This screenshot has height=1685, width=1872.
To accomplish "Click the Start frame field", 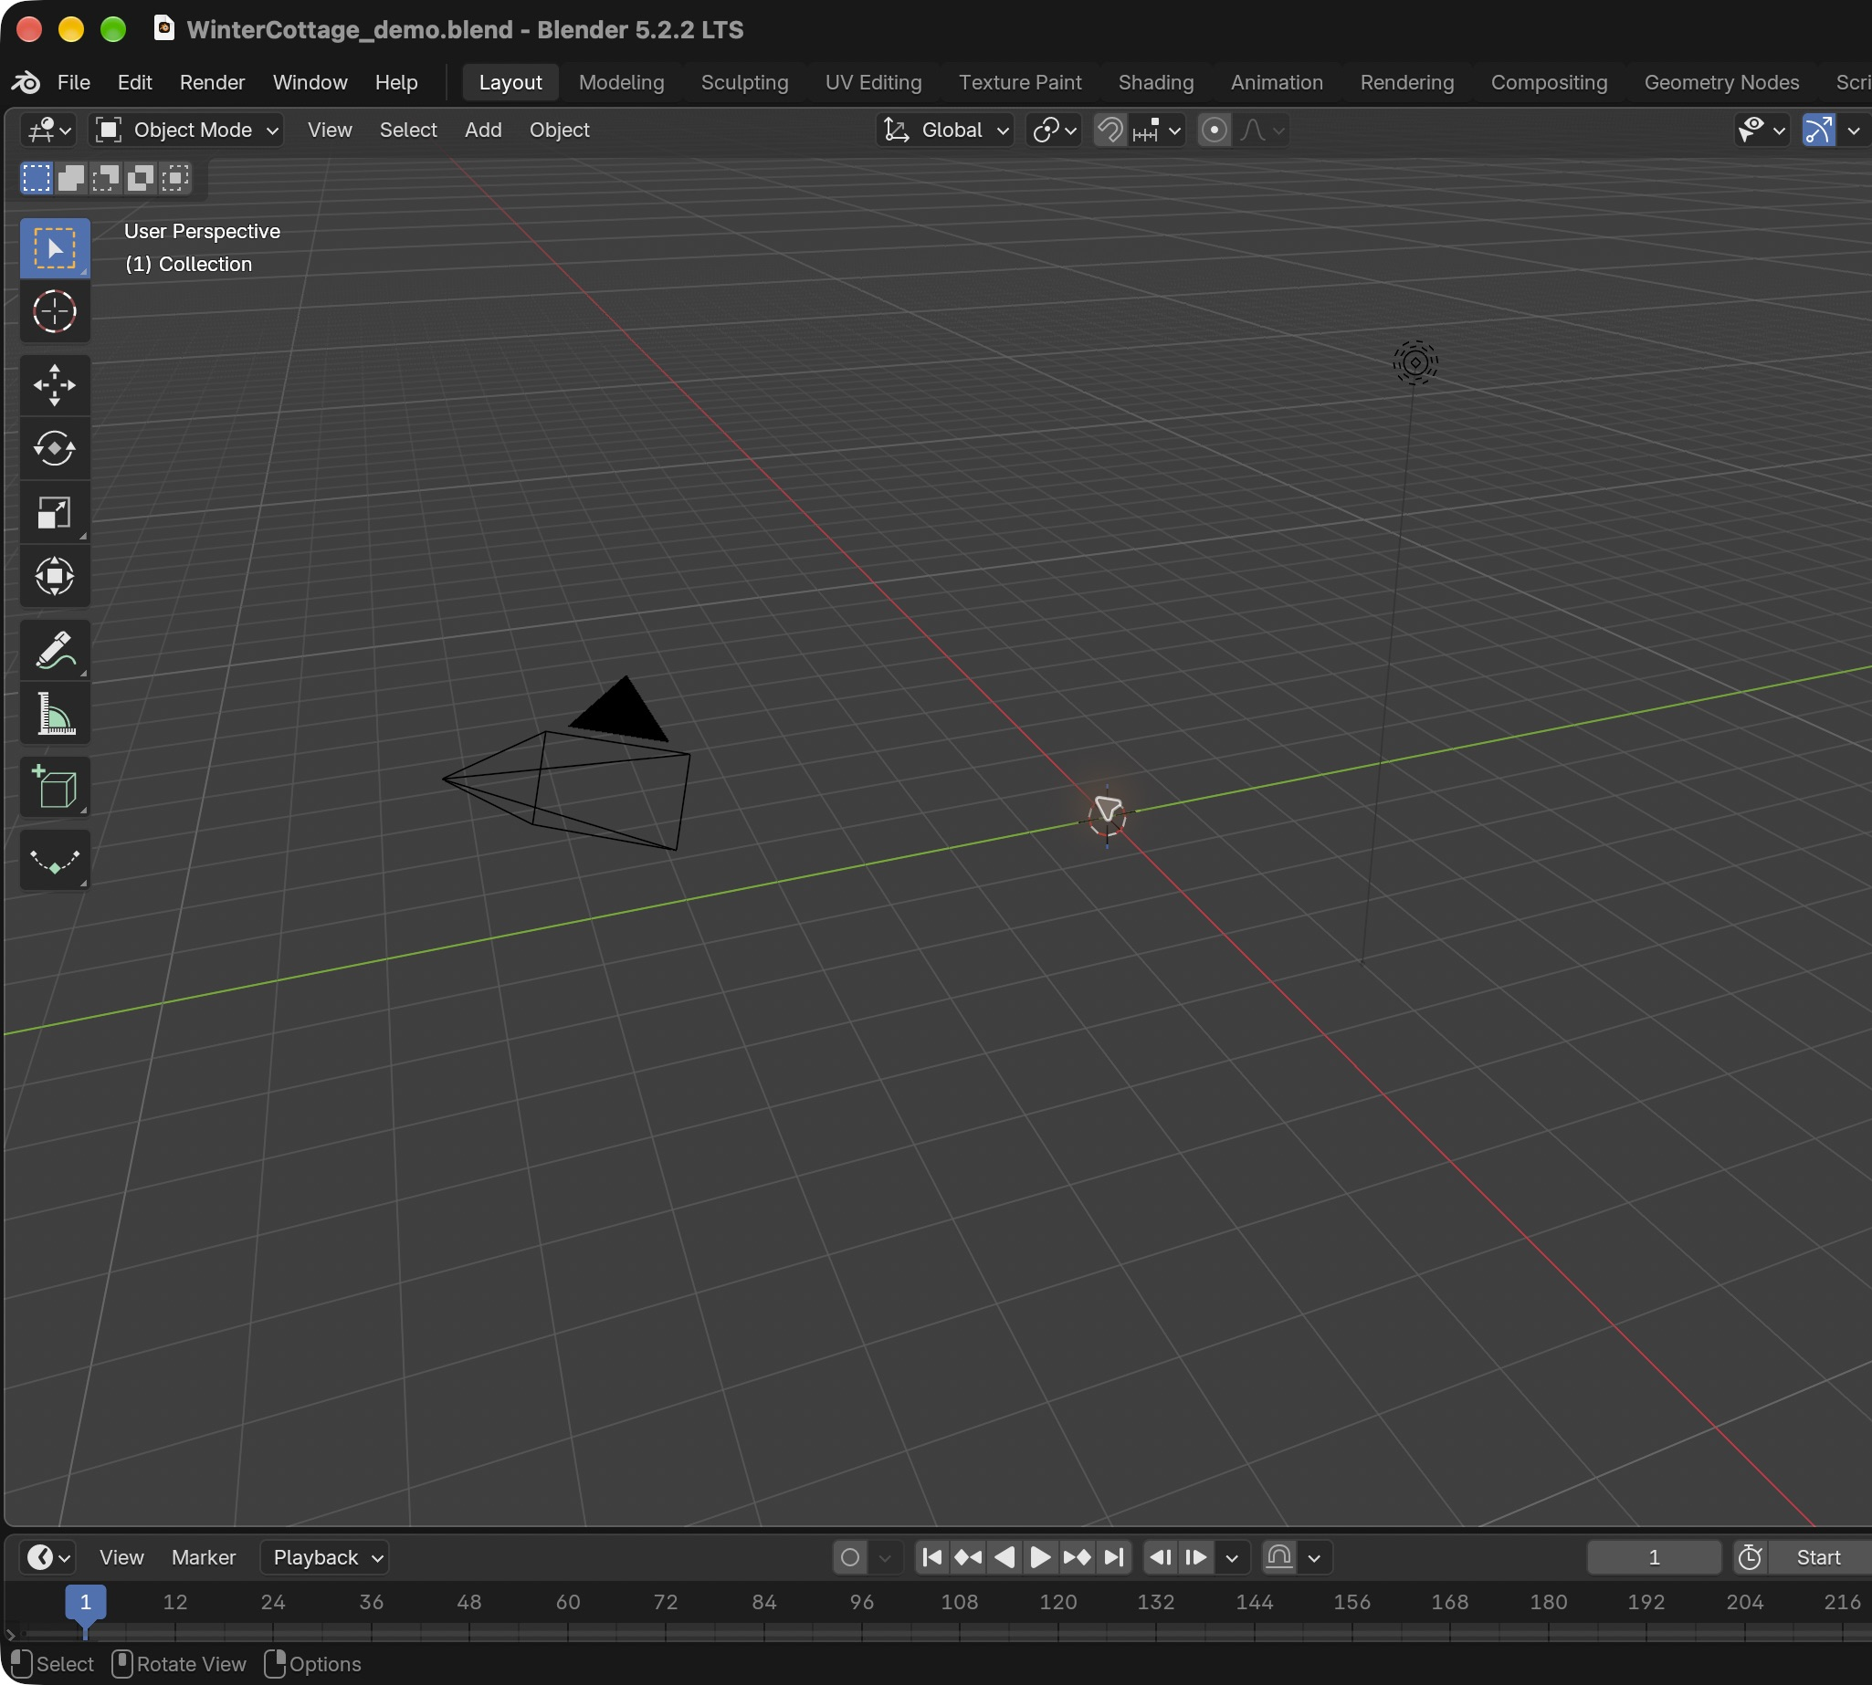I will pyautogui.click(x=1818, y=1557).
